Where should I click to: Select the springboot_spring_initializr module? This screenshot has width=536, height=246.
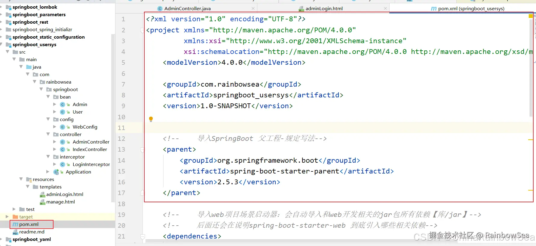coord(42,29)
